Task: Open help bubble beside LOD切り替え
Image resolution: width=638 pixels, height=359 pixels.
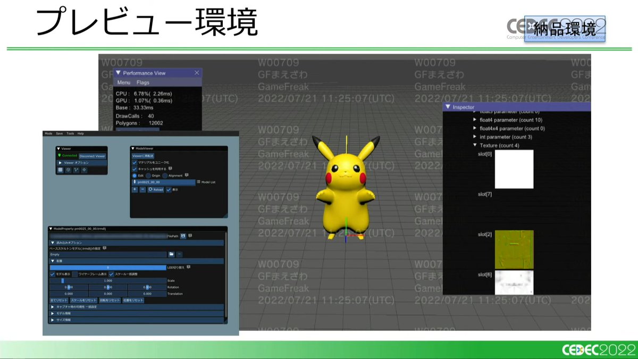Action: 188,267
